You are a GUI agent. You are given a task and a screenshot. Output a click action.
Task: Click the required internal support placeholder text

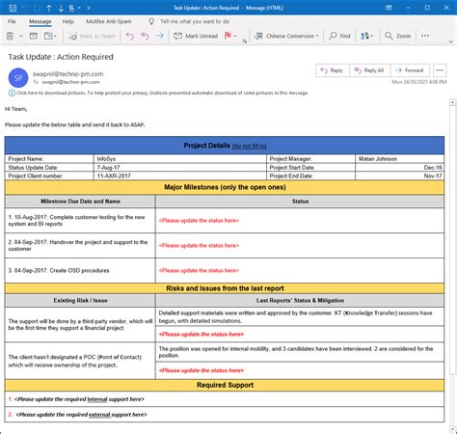tap(79, 399)
